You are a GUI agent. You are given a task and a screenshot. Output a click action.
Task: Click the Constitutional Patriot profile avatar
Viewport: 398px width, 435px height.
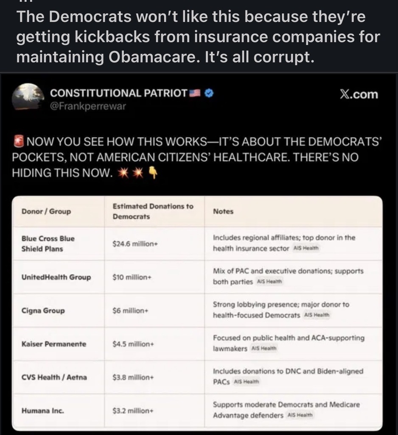click(28, 96)
